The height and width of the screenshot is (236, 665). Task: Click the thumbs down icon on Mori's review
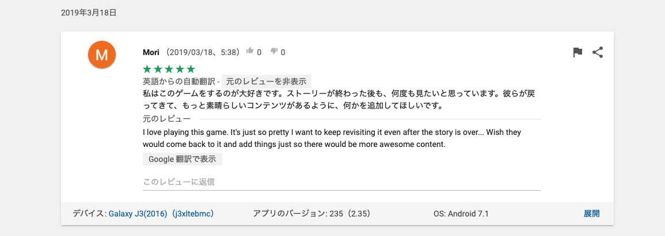274,52
